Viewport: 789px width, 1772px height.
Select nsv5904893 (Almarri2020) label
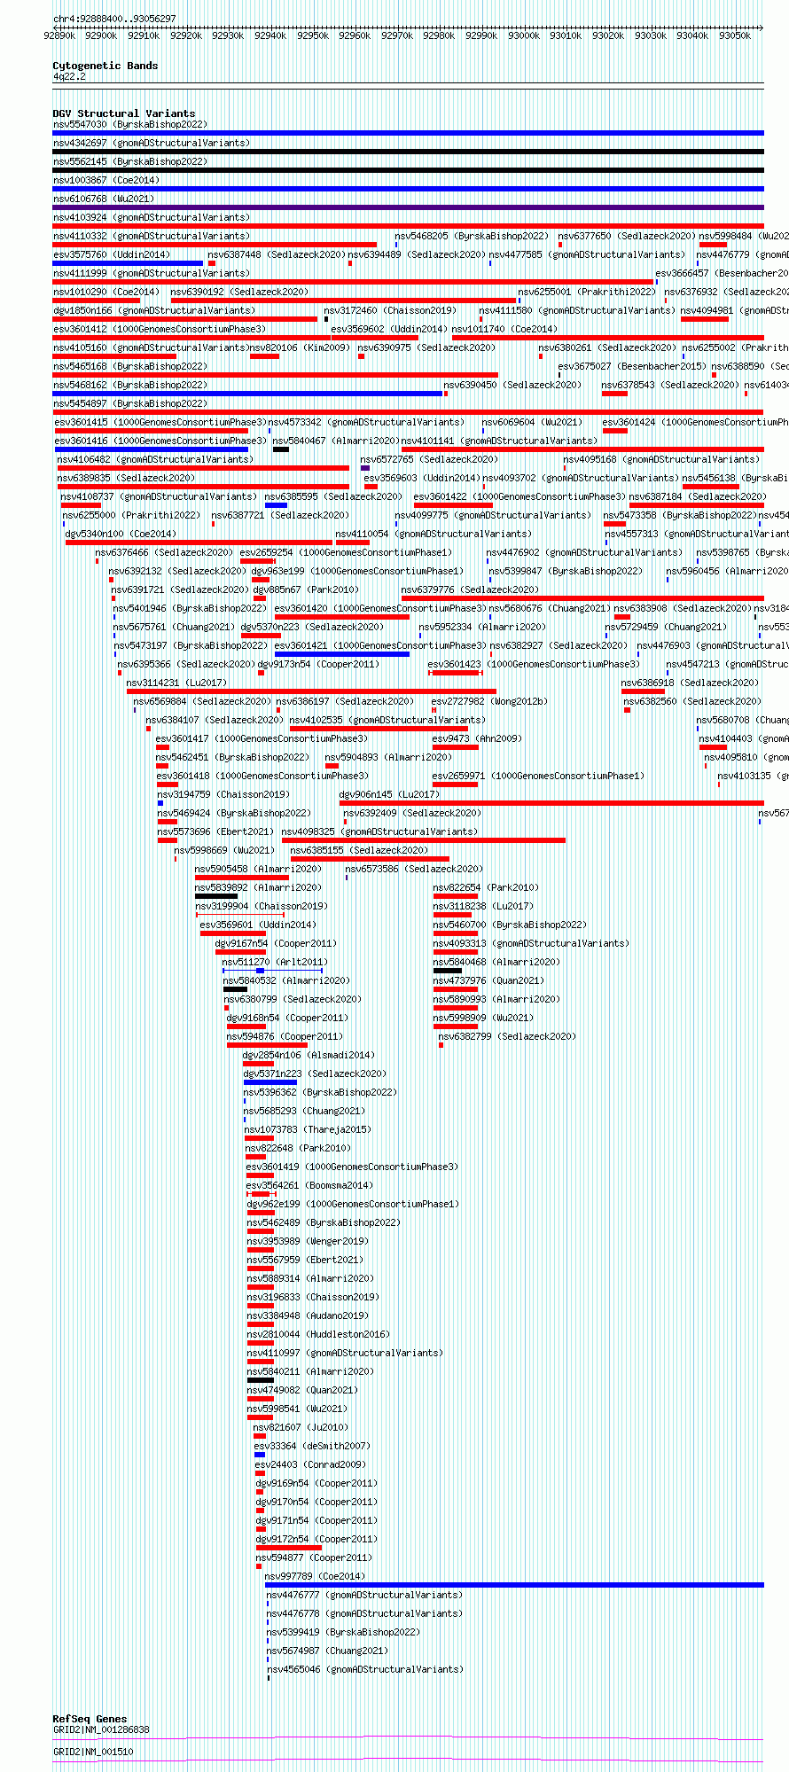388,757
